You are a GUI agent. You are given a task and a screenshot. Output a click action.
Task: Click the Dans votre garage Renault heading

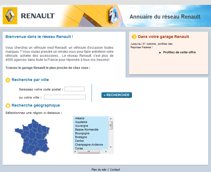[163, 37]
